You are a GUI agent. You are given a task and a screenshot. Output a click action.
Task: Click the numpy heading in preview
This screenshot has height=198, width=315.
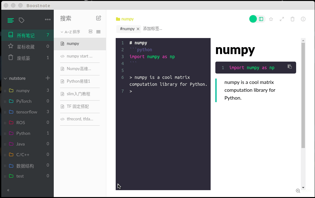point(235,50)
